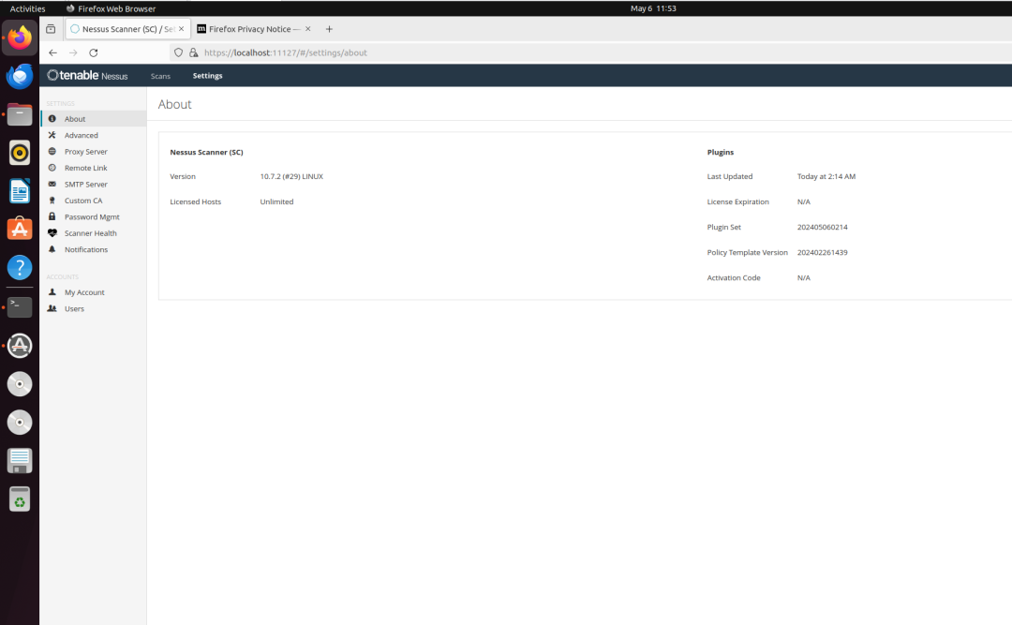Open the Scans tab in Nessus
1012x625 pixels.
pyautogui.click(x=161, y=76)
